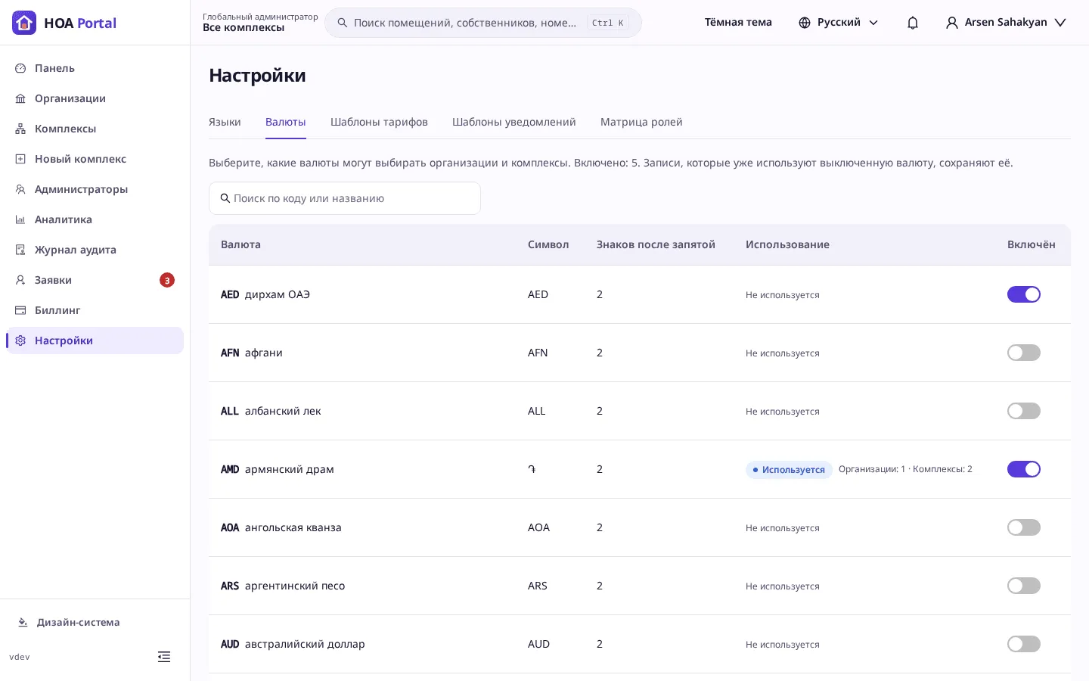Open the Шаблоны тарифов tab
1089x681 pixels.
coord(379,122)
